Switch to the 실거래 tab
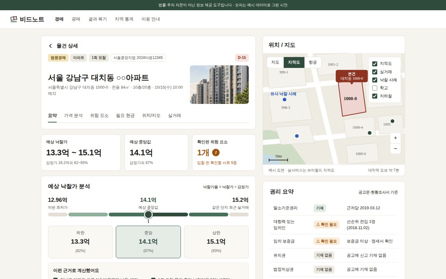This screenshot has width=446, height=279. (174, 116)
